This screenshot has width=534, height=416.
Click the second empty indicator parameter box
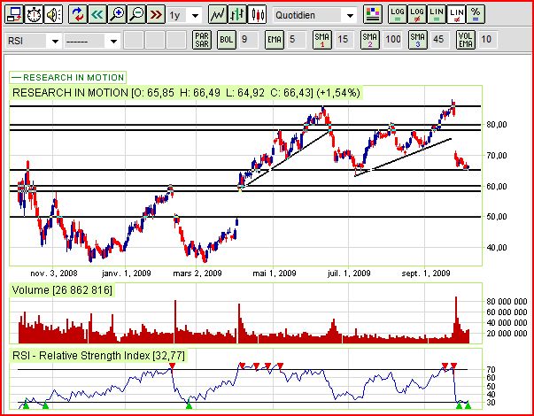(155, 40)
